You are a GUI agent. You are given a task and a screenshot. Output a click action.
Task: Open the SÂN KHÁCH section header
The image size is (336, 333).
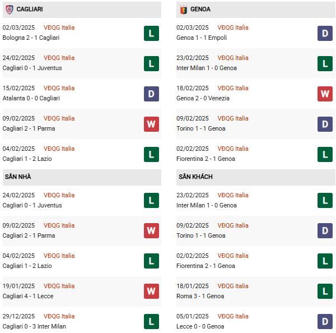[x=195, y=177]
